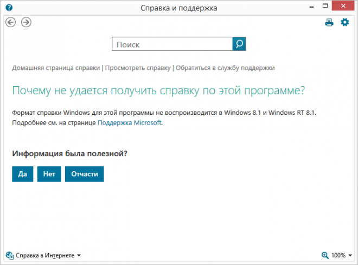Click into the Поиск search field

(172, 44)
